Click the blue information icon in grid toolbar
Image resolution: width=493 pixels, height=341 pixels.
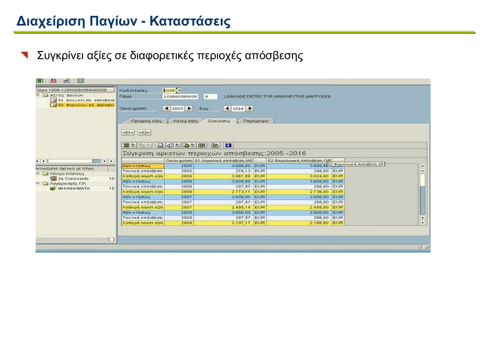pos(228,145)
